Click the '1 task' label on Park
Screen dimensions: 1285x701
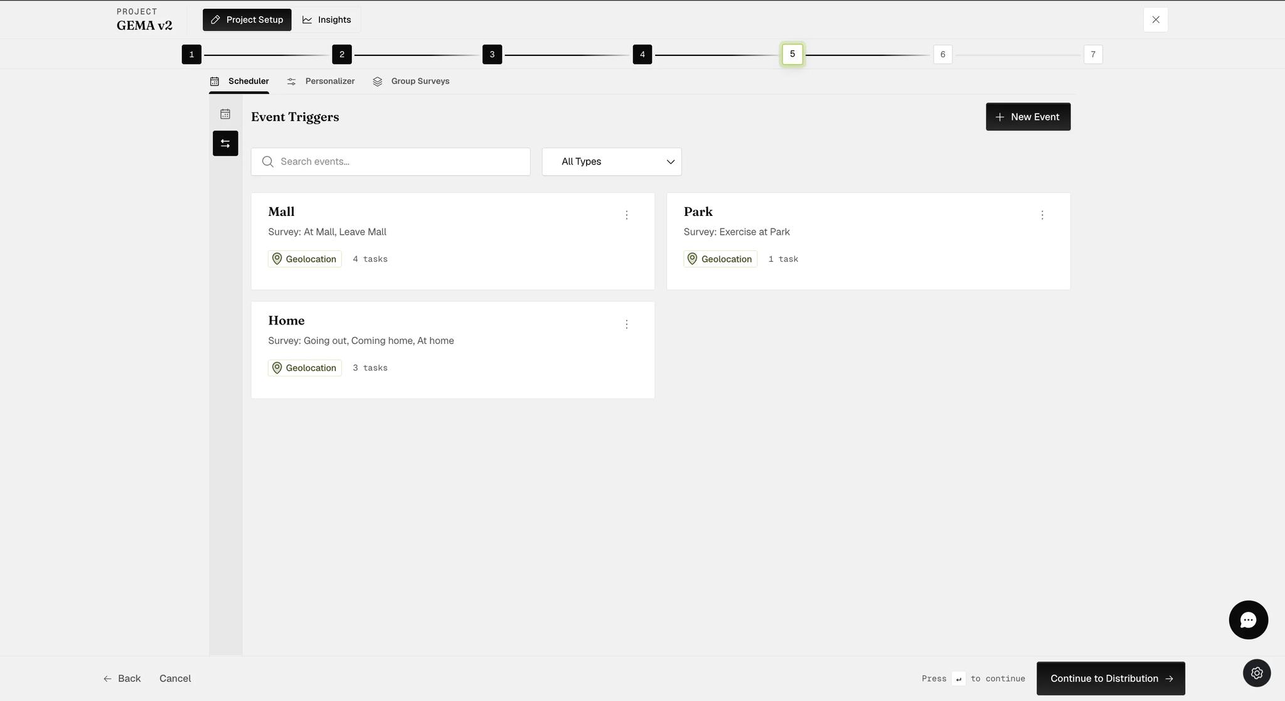(x=783, y=259)
